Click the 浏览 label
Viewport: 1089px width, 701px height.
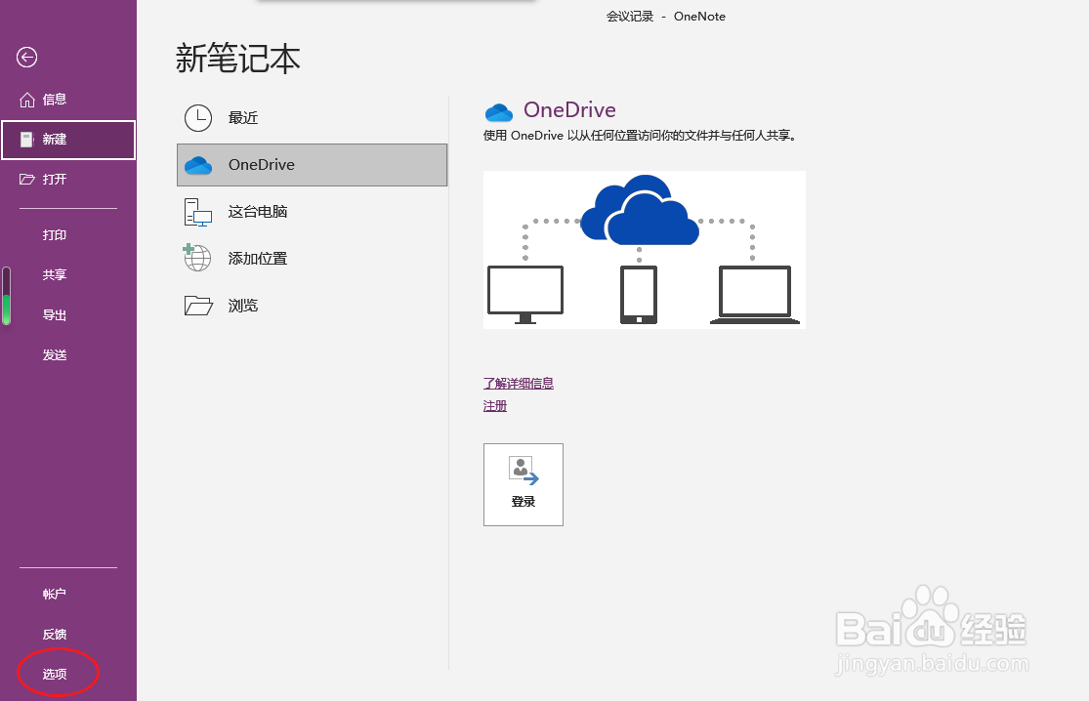coord(243,307)
